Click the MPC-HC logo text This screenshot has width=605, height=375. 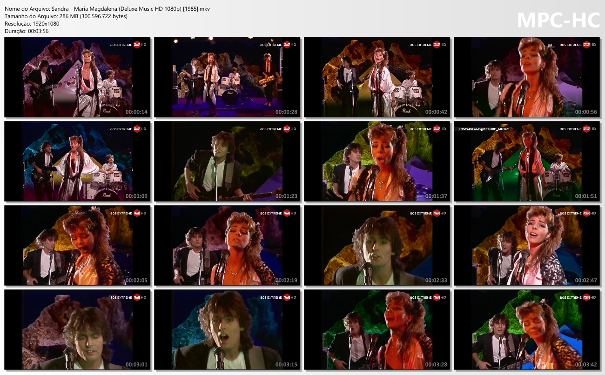point(558,20)
